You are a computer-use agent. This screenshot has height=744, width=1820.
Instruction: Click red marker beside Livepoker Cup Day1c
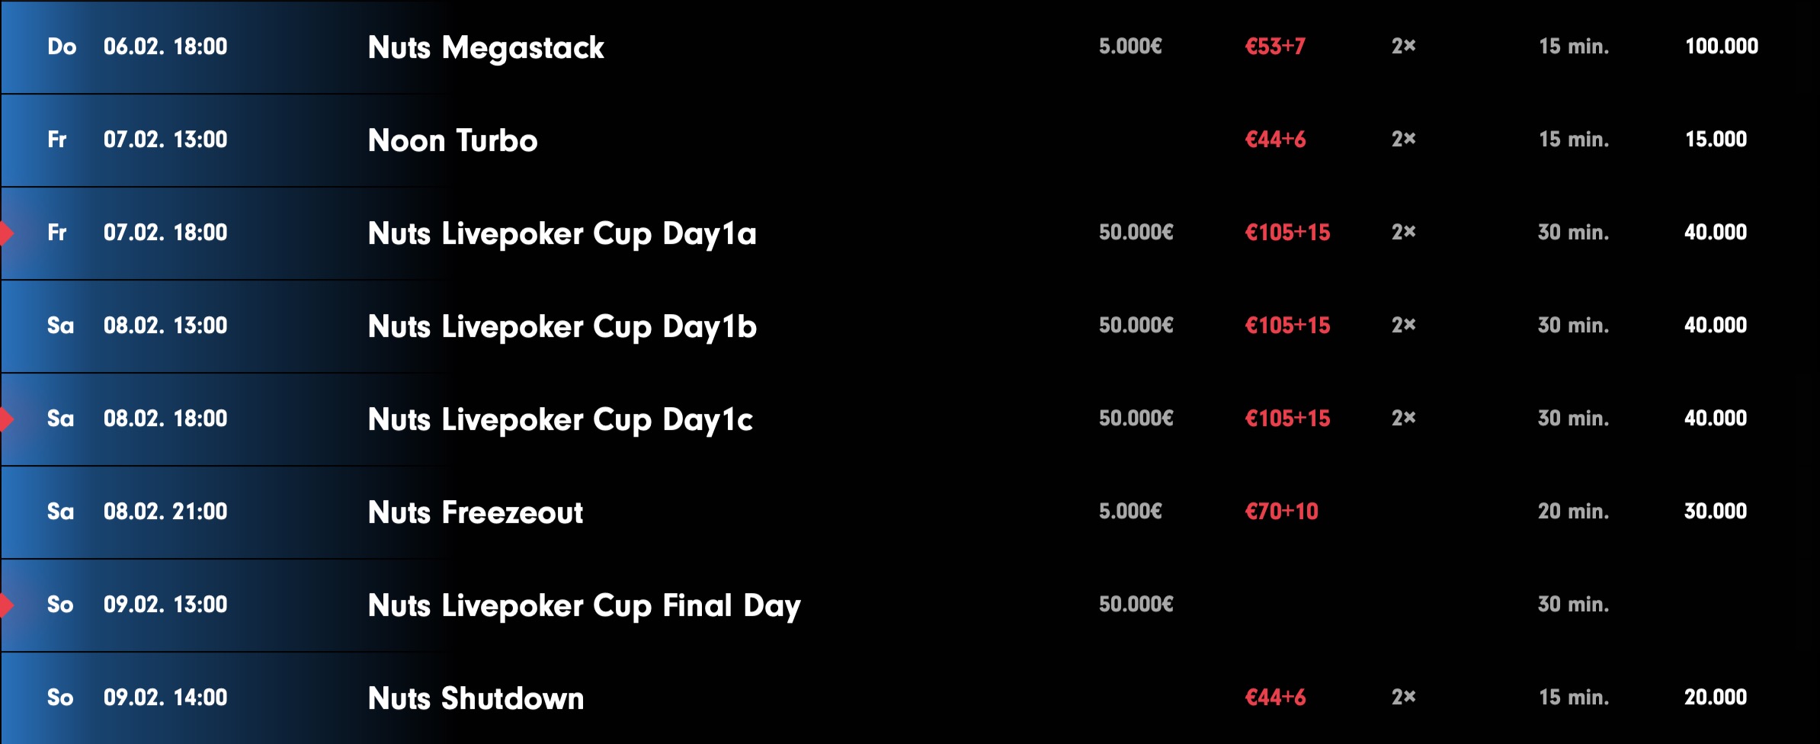coord(6,419)
